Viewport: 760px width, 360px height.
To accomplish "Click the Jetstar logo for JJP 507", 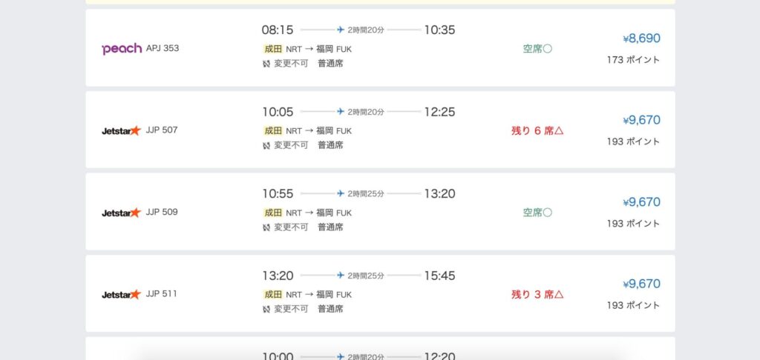I will tap(121, 131).
